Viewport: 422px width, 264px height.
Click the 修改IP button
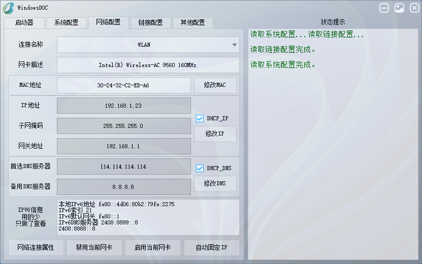coord(215,134)
